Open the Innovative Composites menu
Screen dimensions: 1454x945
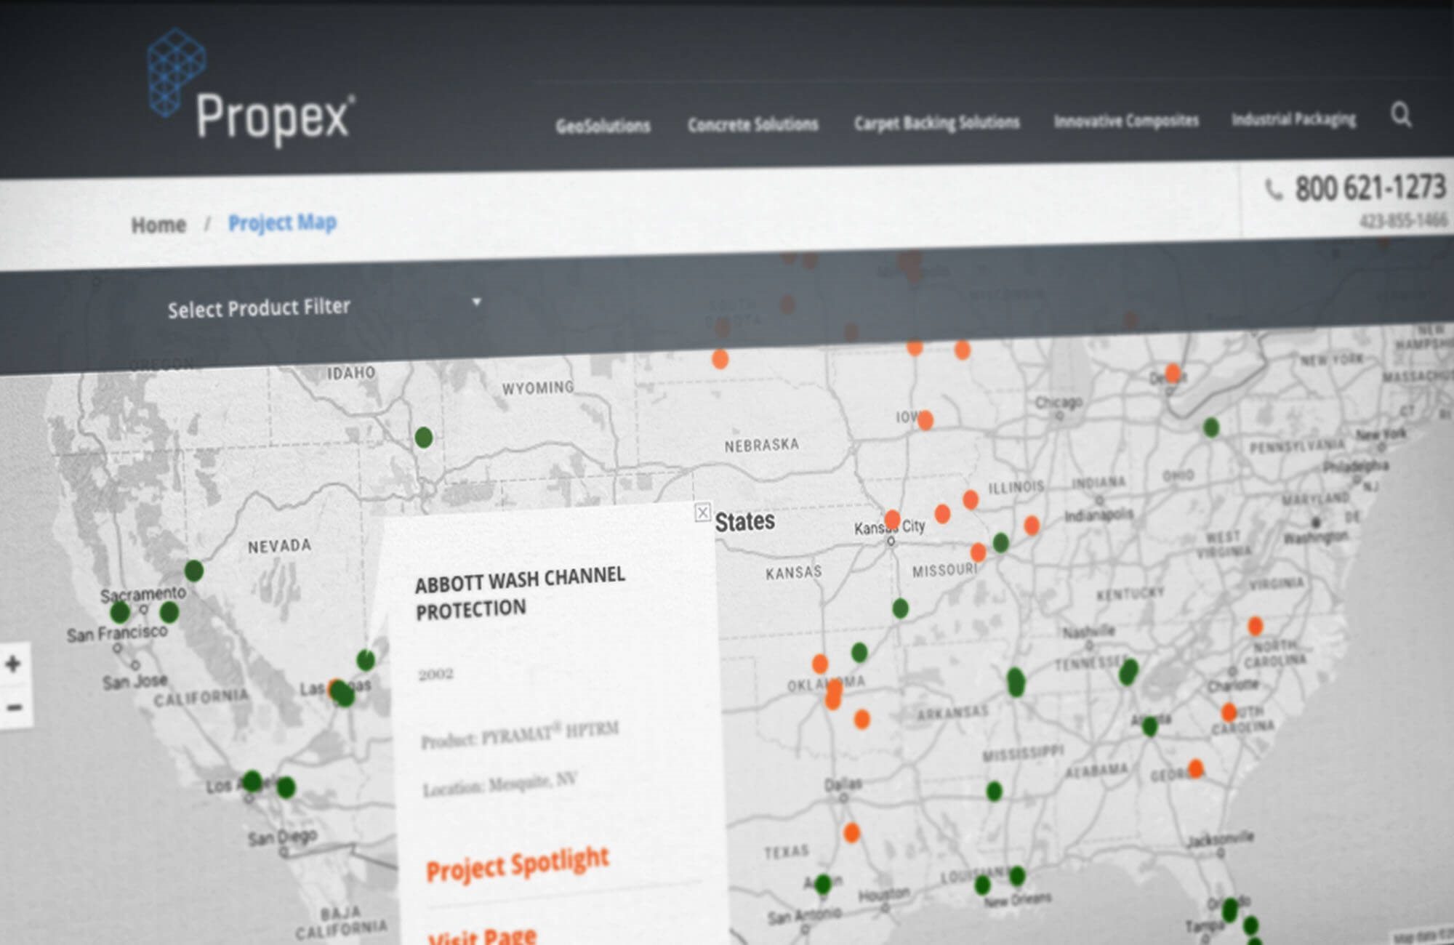(x=1126, y=121)
